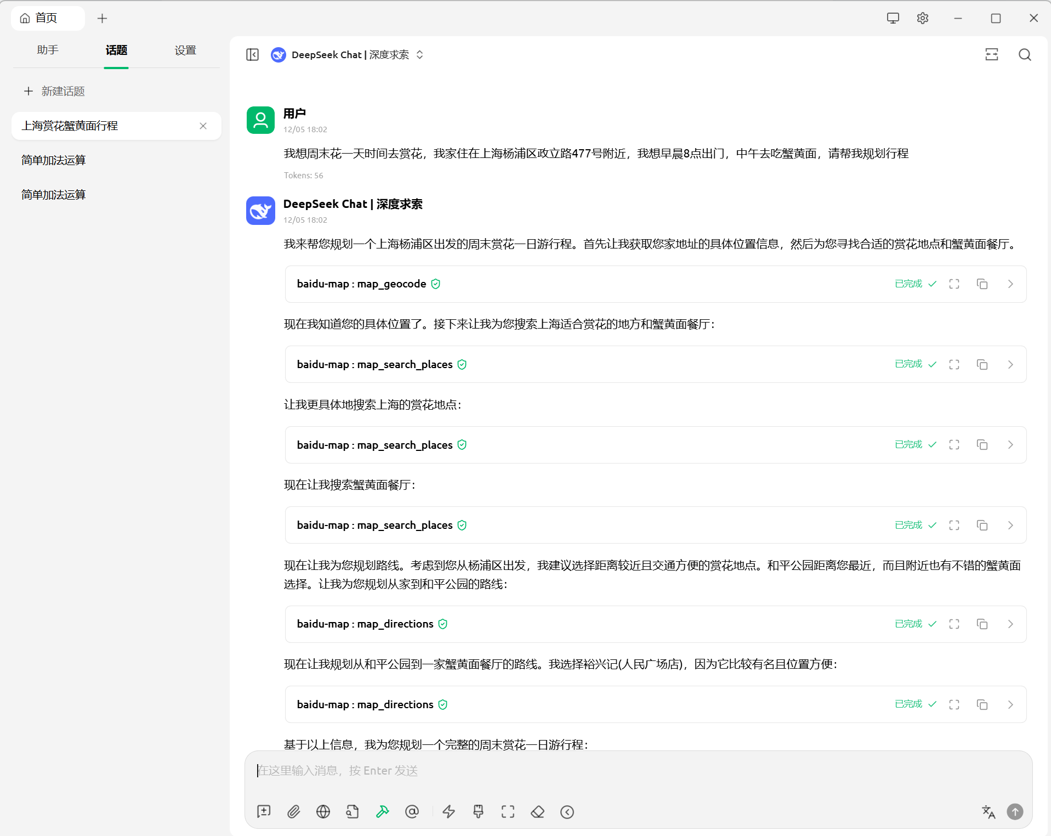1051x836 pixels.
Task: Clear the context with the eraser icon
Action: pyautogui.click(x=538, y=812)
